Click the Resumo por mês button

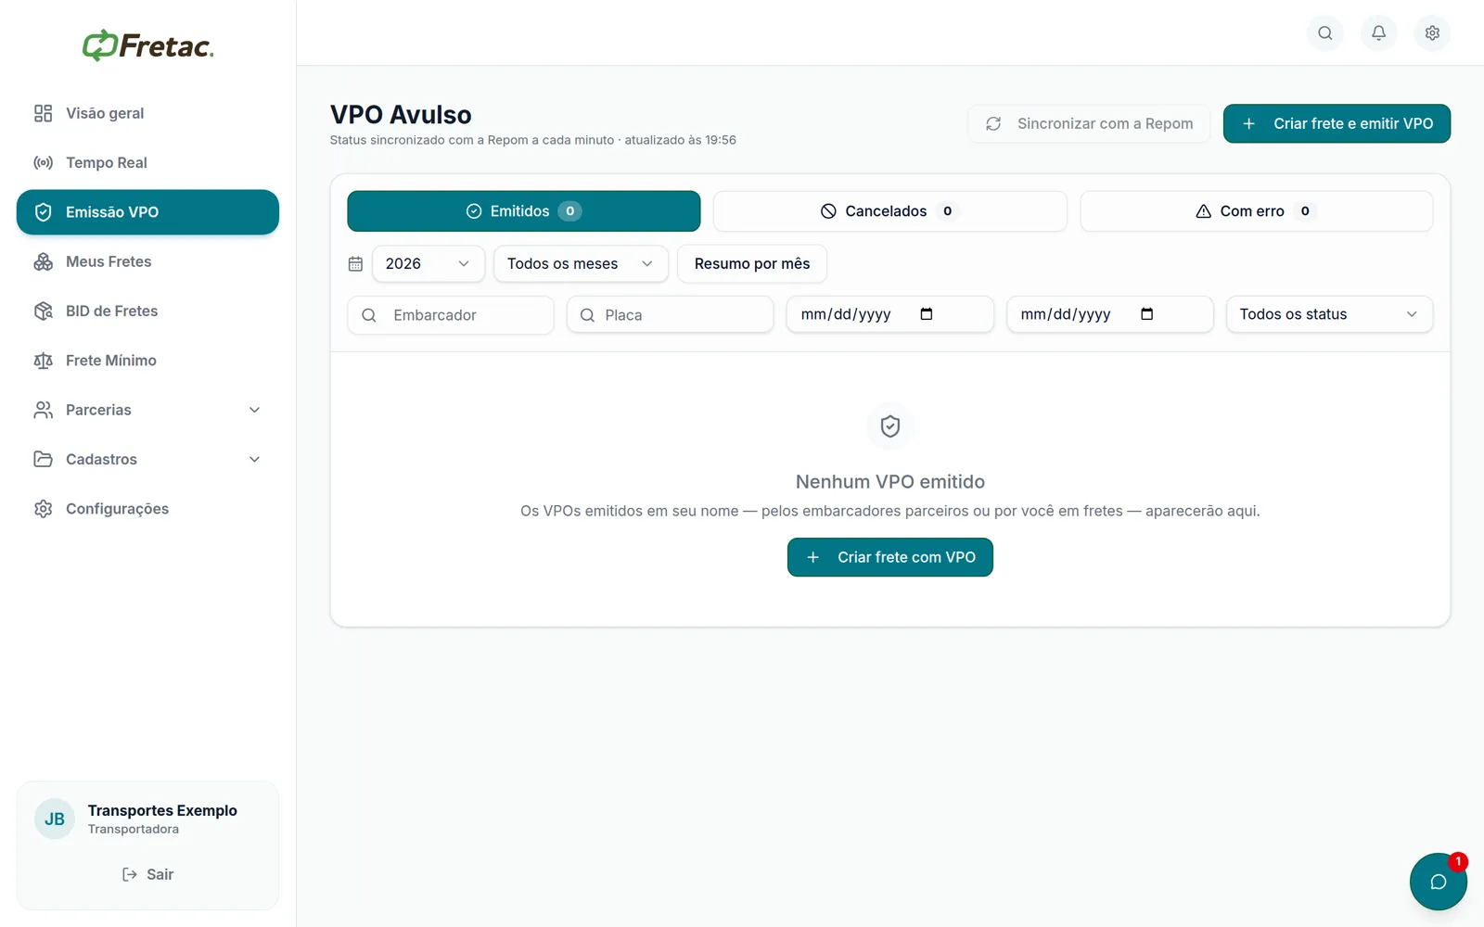tap(752, 264)
